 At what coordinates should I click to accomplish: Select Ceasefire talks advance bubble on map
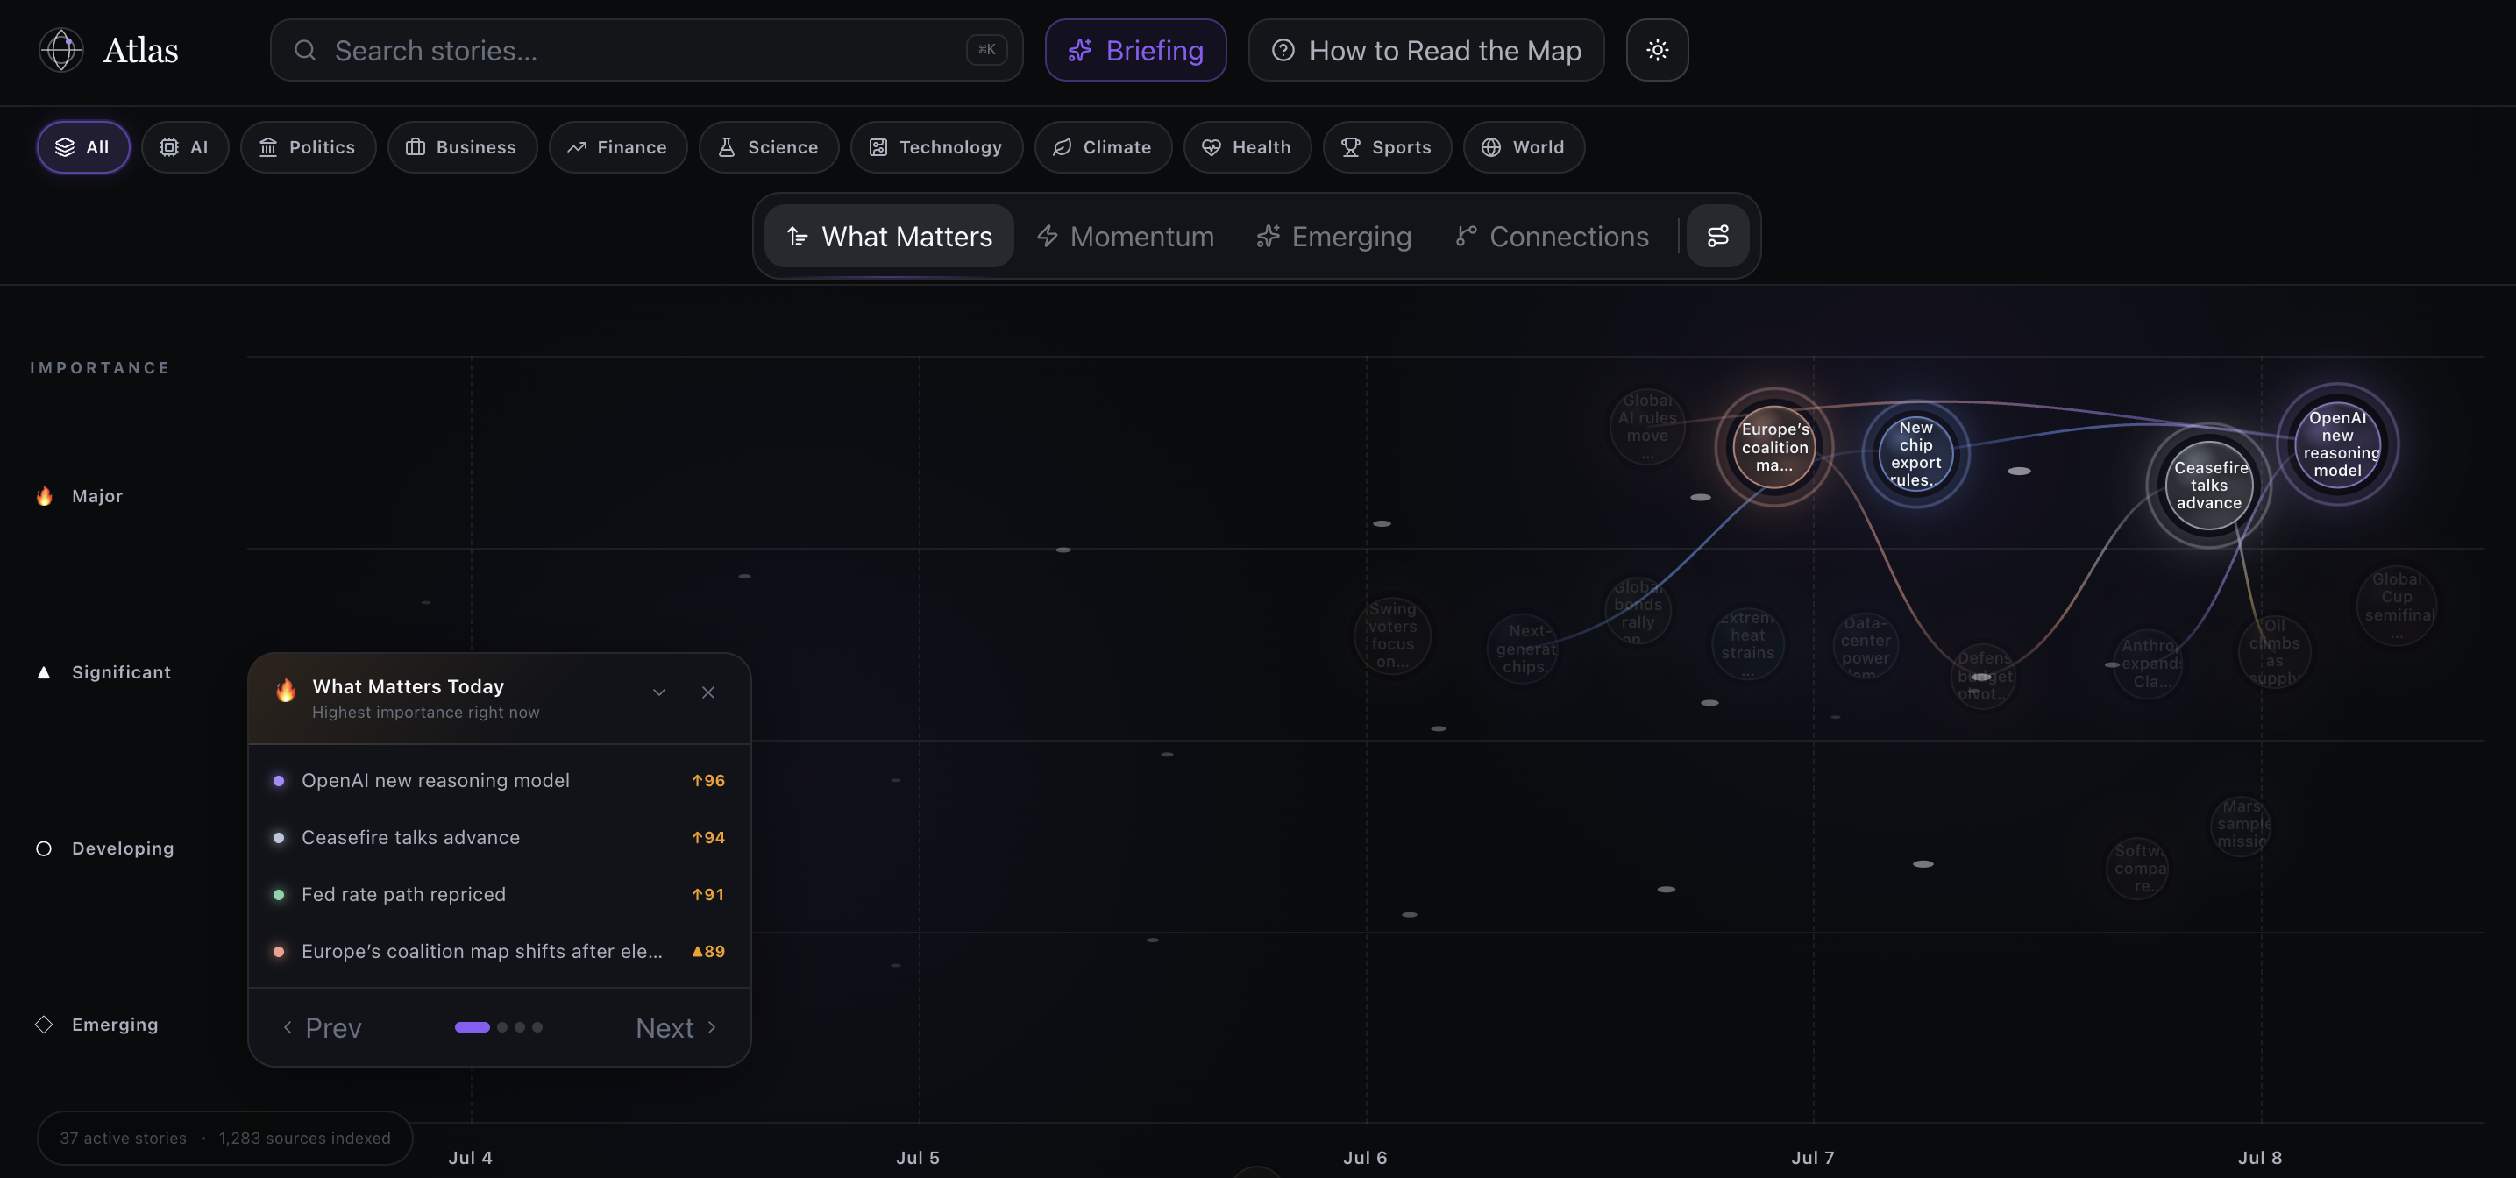pyautogui.click(x=2208, y=486)
